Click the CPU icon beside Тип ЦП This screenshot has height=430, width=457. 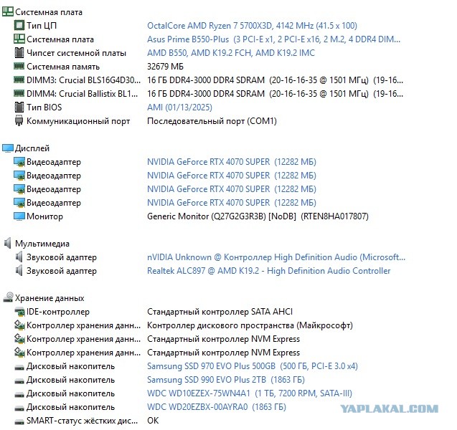(x=19, y=25)
